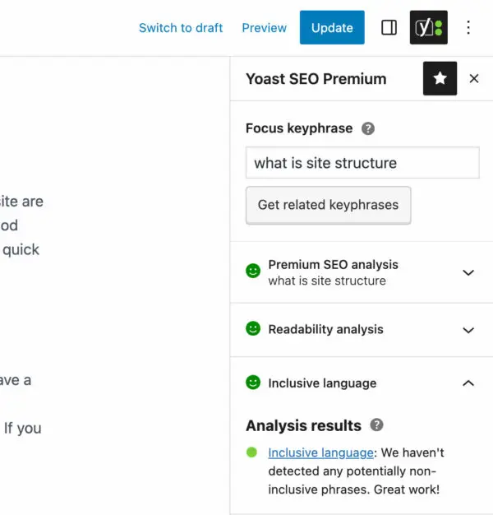Click the star pin icon

[x=440, y=78]
